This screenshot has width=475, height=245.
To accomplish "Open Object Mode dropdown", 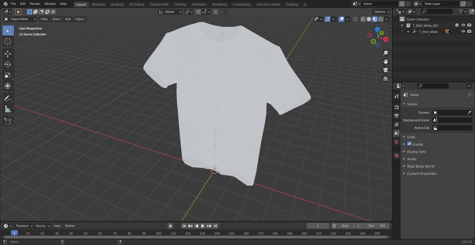I will click(20, 19).
